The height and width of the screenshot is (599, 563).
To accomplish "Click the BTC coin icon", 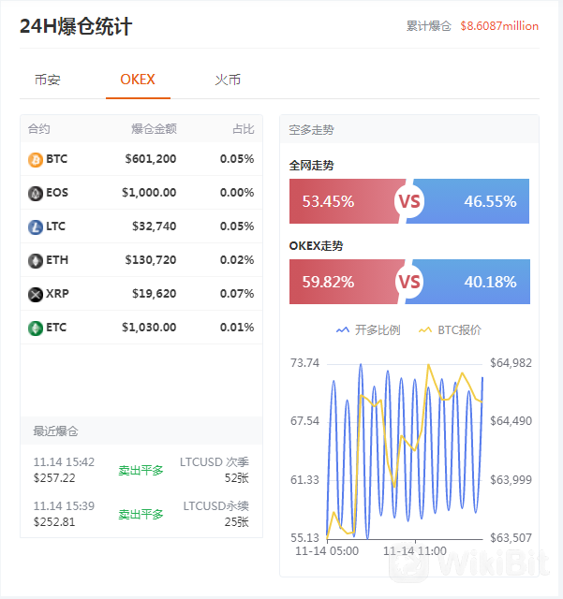I will click(x=36, y=160).
